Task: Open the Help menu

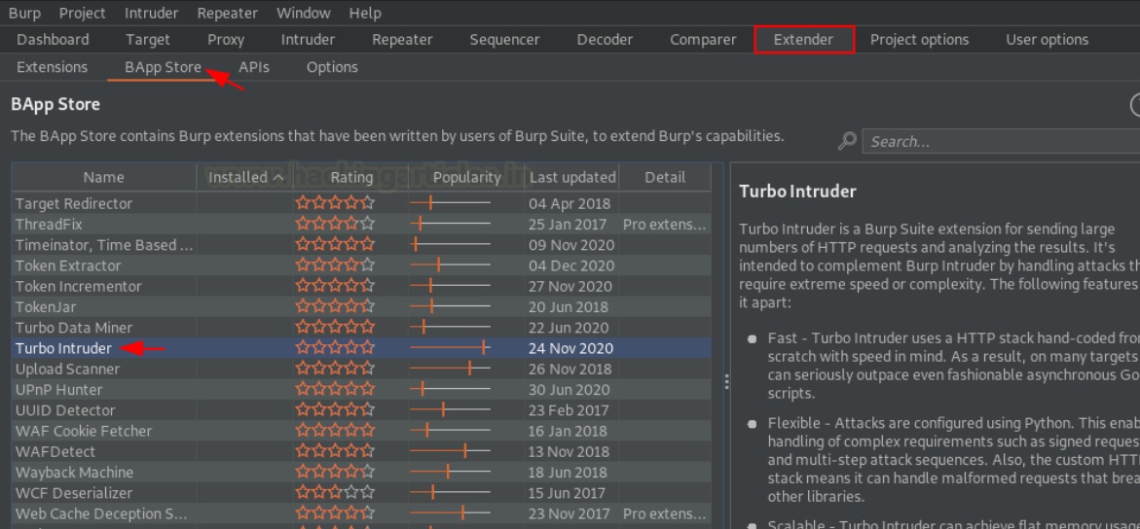Action: click(365, 13)
